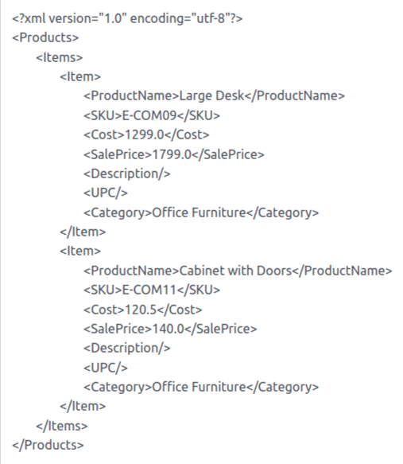The width and height of the screenshot is (403, 464).
Task: Click the second opening Item tag
Action: coord(80,251)
